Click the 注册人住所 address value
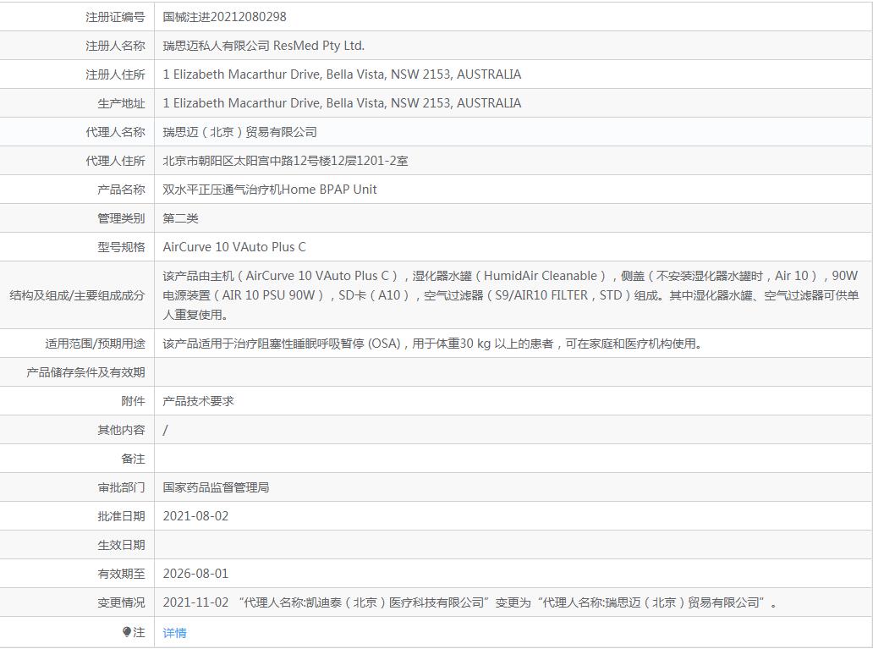The height and width of the screenshot is (649, 873). point(342,74)
